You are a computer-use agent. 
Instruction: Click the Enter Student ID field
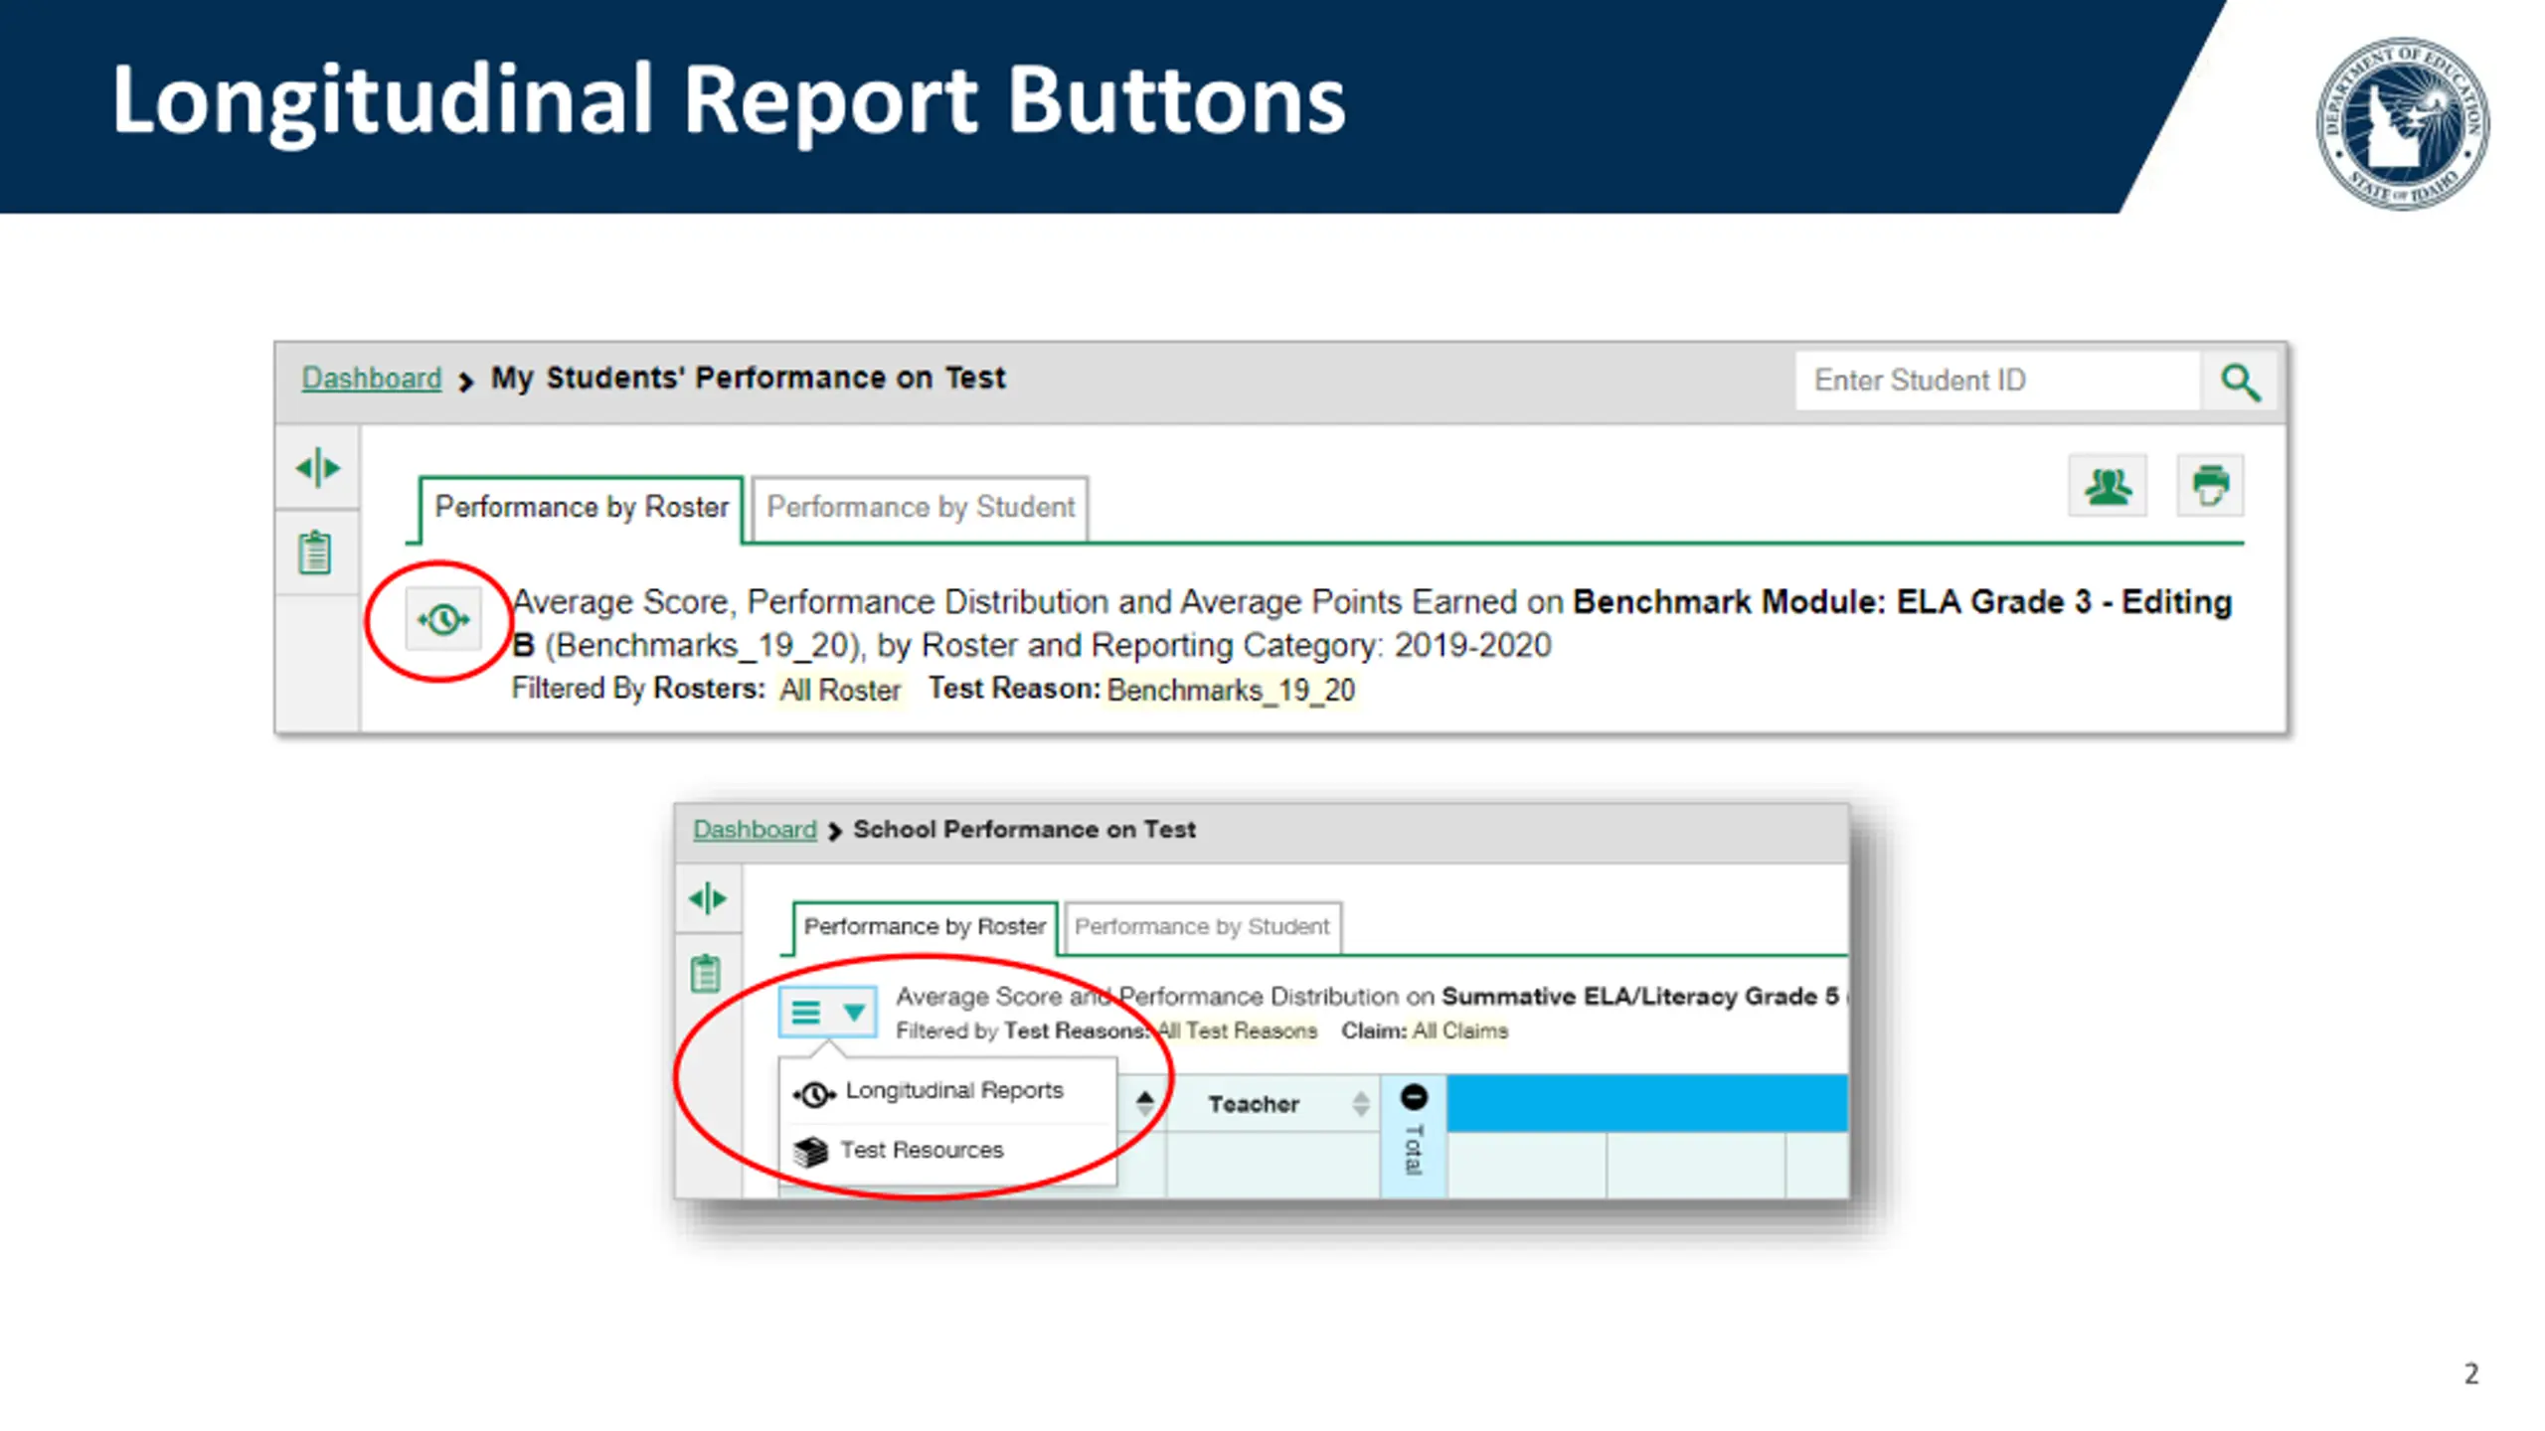(1996, 381)
